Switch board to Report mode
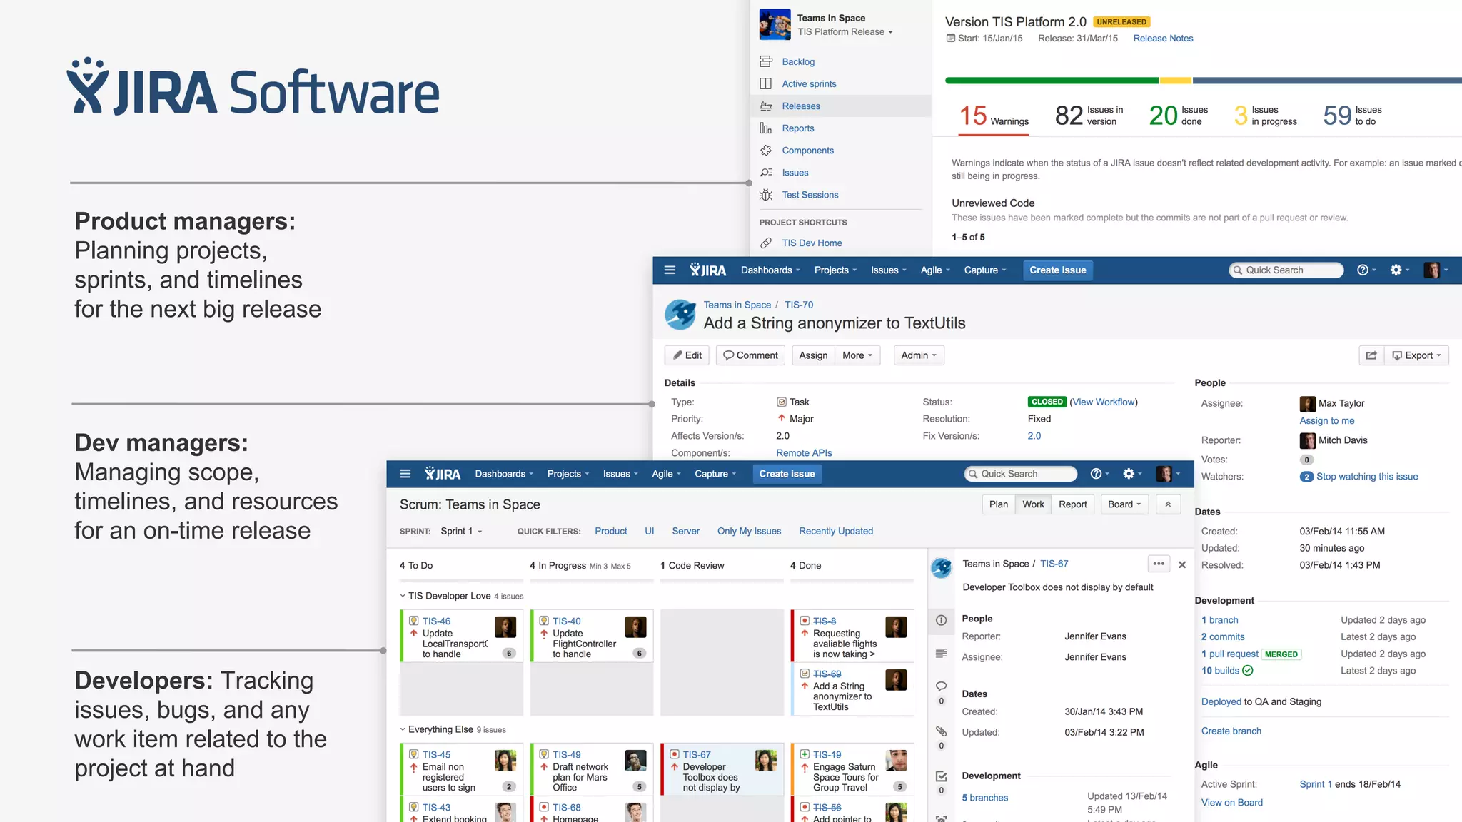1462x822 pixels. (x=1073, y=504)
